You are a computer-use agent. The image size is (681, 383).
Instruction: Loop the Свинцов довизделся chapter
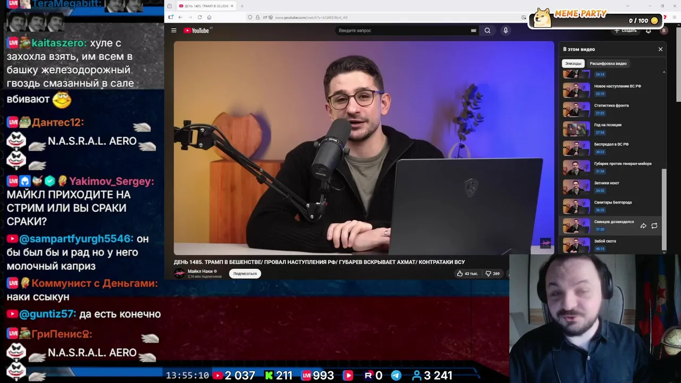(x=654, y=226)
